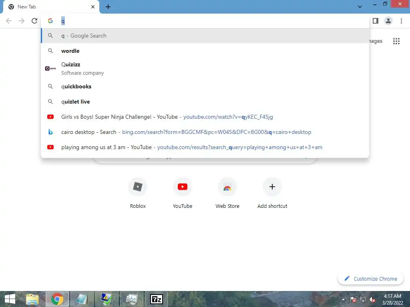The height and width of the screenshot is (307, 410).
Task: Choose the 'wordle' suggestion
Action: tap(205, 51)
